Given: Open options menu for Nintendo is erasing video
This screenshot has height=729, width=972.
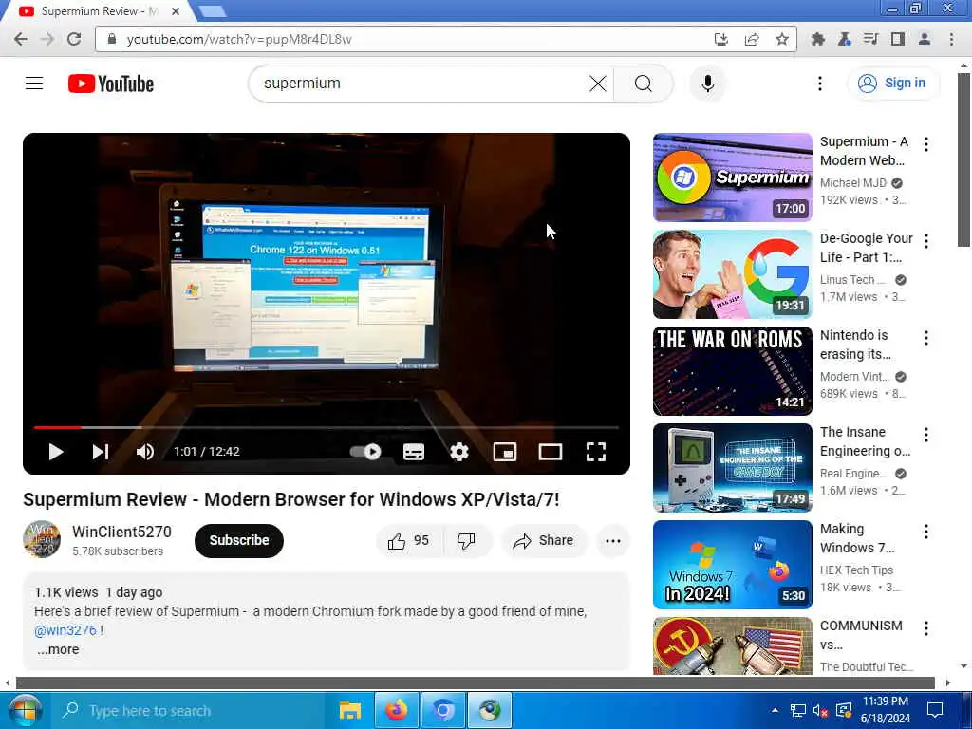Looking at the screenshot, I should pyautogui.click(x=926, y=338).
